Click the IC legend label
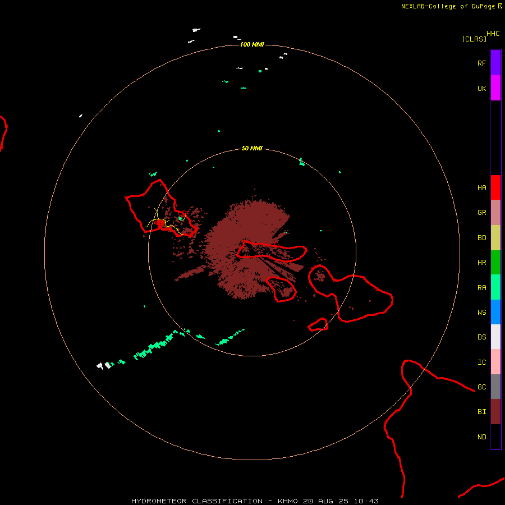 tap(481, 362)
